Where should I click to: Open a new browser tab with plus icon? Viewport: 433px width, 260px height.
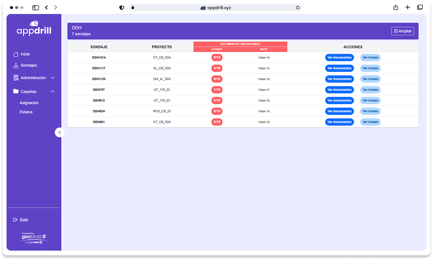[408, 7]
